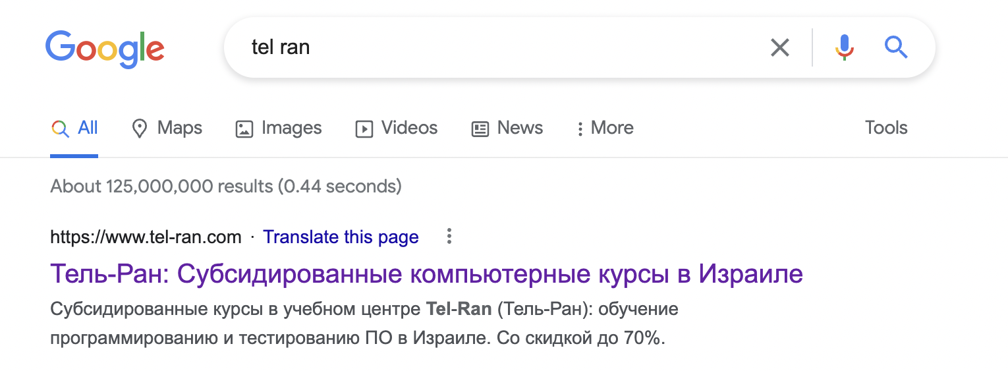Viewport: 1008px width, 371px height.
Task: Open the Tools filter options
Action: tap(885, 128)
